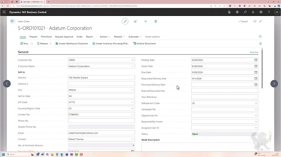This screenshot has width=281, height=157.
Task: Open the Order Date calendar picker
Action: [256, 66]
